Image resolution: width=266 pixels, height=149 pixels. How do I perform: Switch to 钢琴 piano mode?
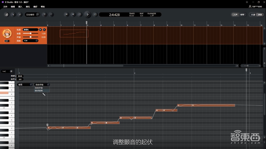coord(242,15)
